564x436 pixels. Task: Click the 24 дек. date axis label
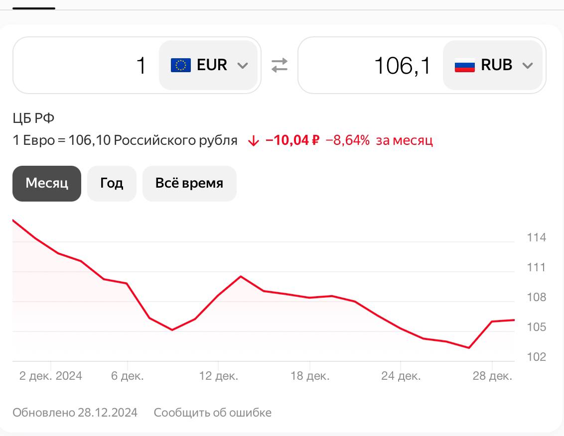pyautogui.click(x=401, y=376)
